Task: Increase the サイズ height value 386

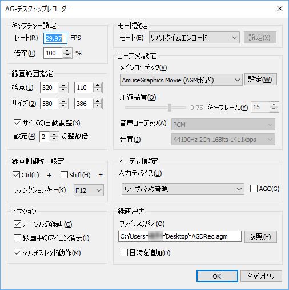Action: click(98, 101)
